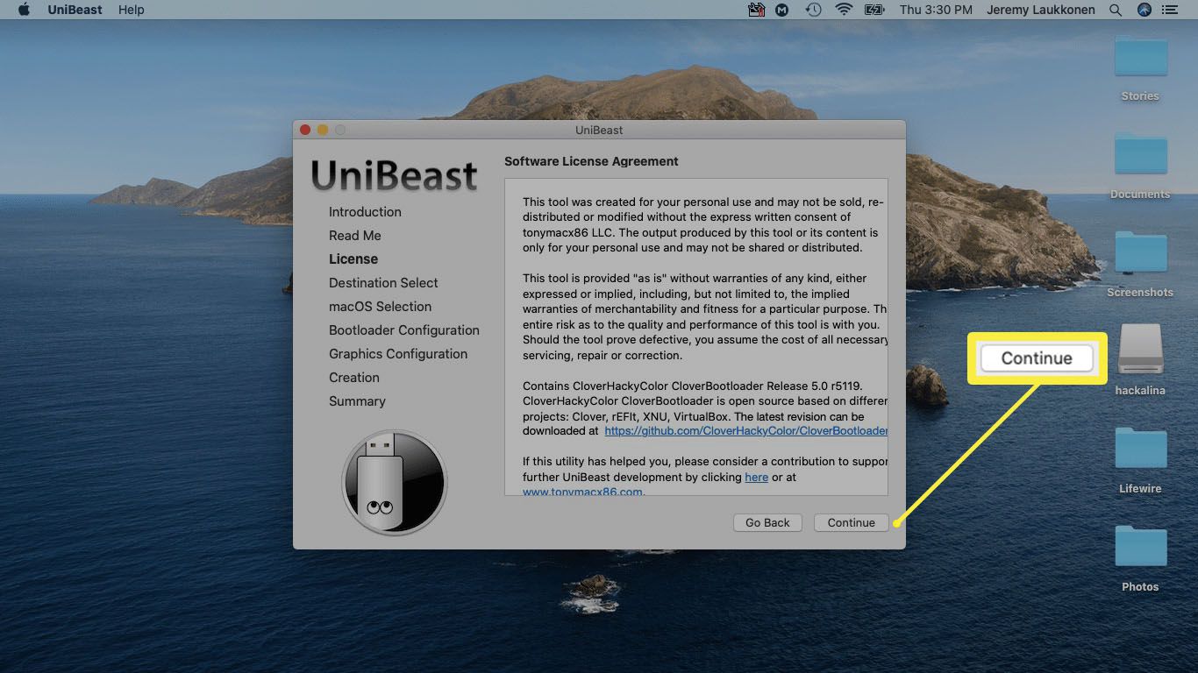The height and width of the screenshot is (673, 1198).
Task: Open the CloverBootloader GitHub link
Action: click(x=745, y=431)
